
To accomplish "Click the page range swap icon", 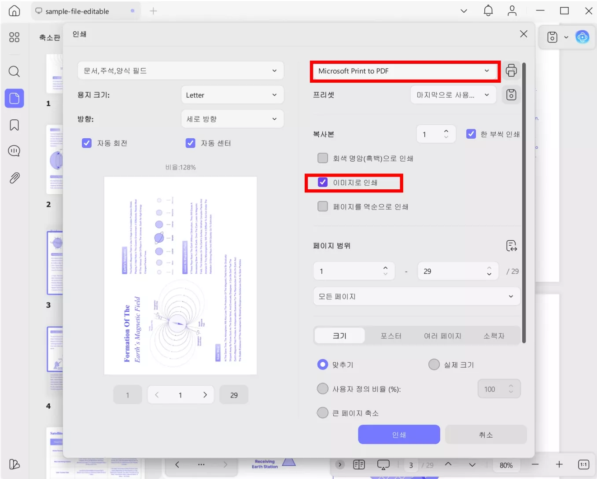I will tap(511, 246).
